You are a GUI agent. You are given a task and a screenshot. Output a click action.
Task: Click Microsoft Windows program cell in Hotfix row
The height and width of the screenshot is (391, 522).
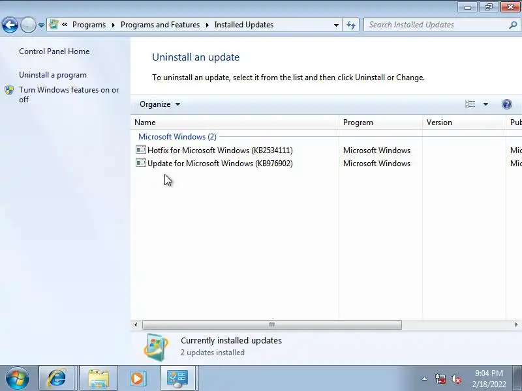pyautogui.click(x=377, y=151)
